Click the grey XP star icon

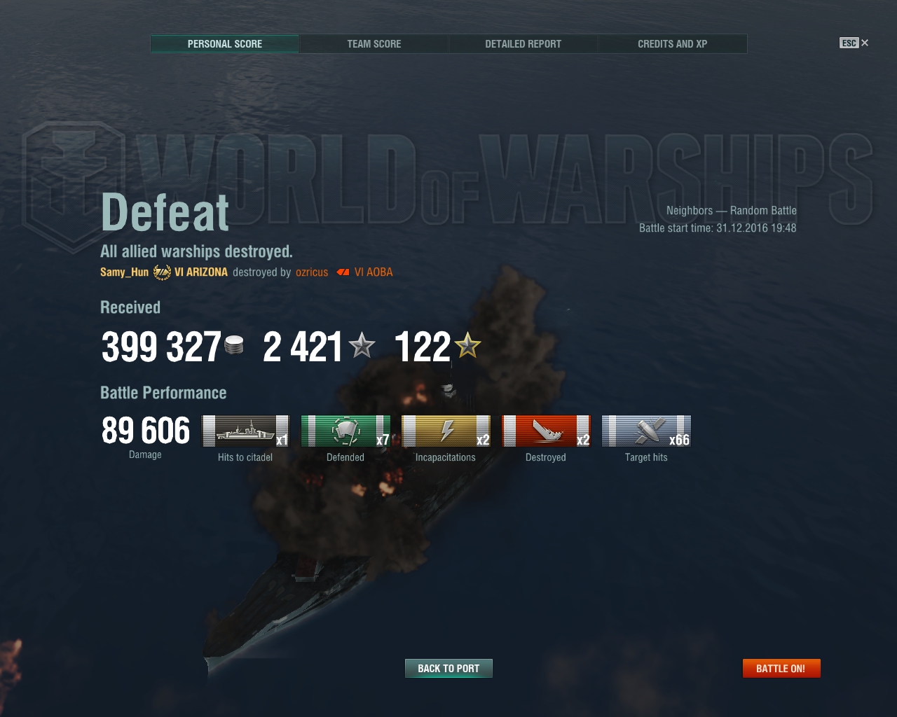[362, 345]
